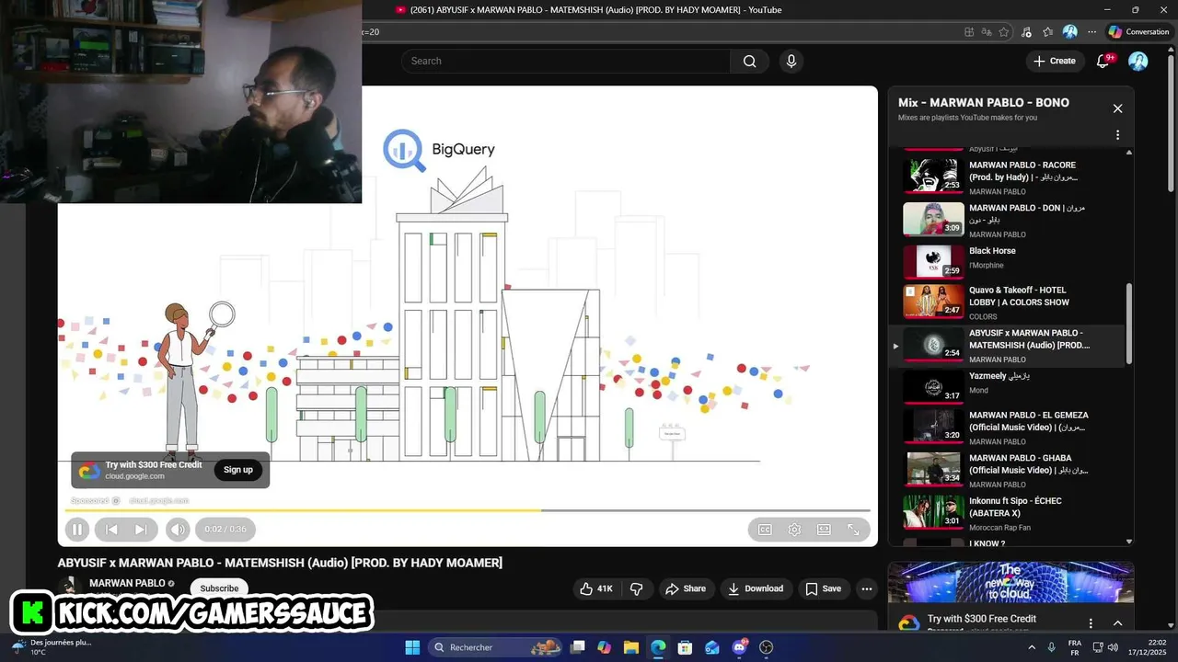Viewport: 1178px width, 662px height.
Task: Open cloud.google.com ad link card
Action: pyautogui.click(x=170, y=470)
